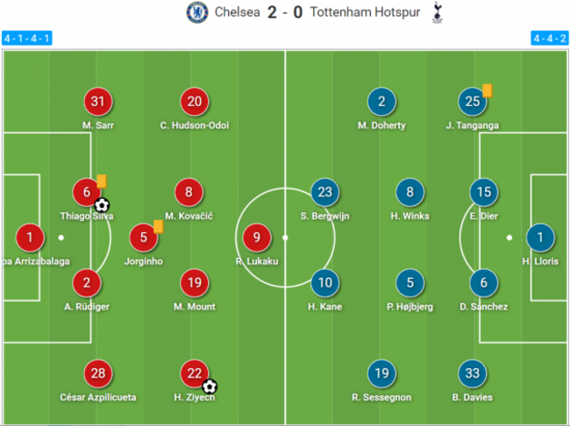The width and height of the screenshot is (570, 426).
Task: Click Jorginho's yellow card icon
Action: click(x=159, y=226)
